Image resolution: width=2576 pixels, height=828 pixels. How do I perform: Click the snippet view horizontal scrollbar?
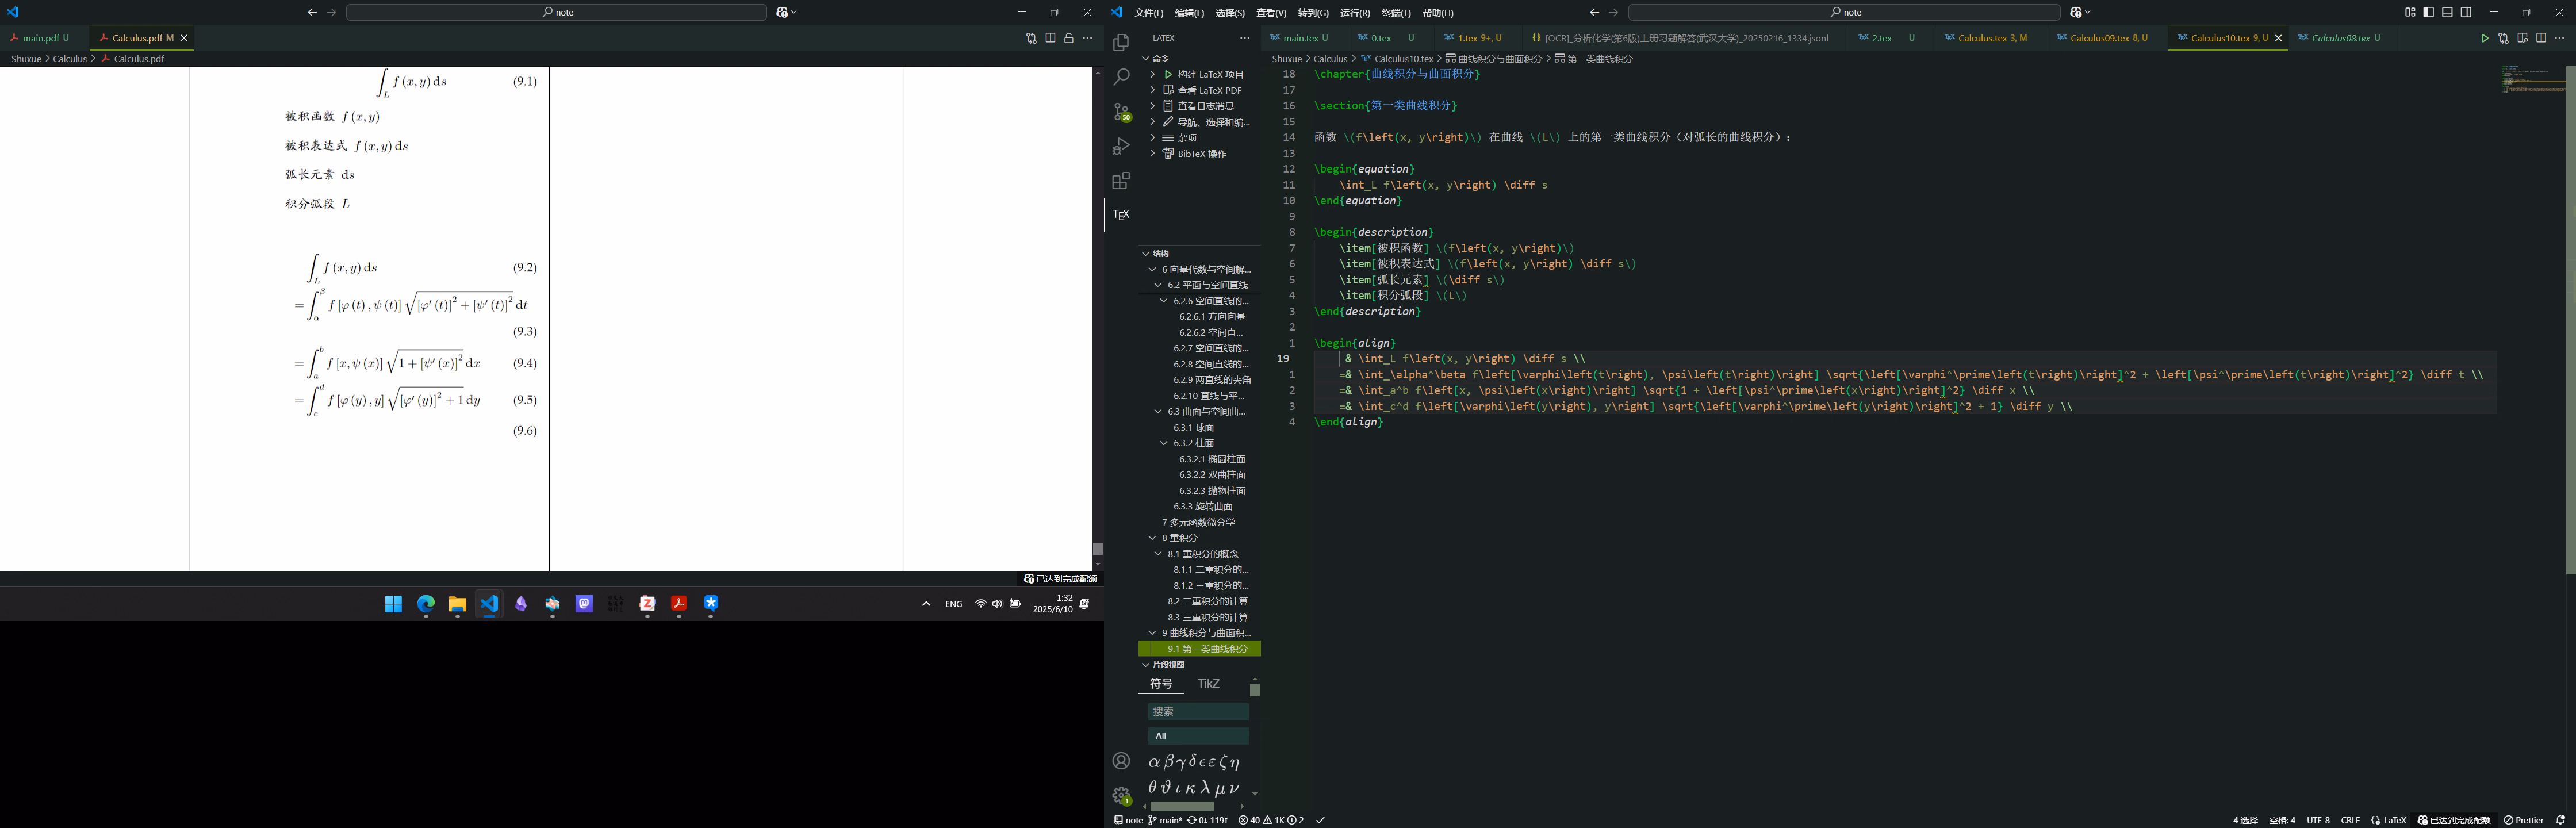[x=1182, y=806]
